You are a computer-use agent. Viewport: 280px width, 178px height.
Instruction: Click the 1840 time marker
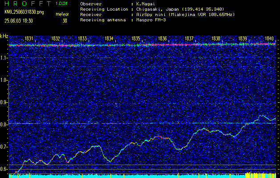(269, 38)
